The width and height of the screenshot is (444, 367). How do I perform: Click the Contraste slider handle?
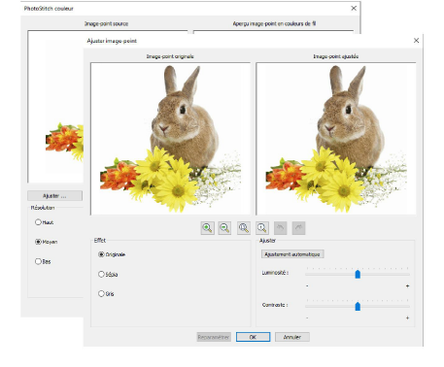point(358,306)
